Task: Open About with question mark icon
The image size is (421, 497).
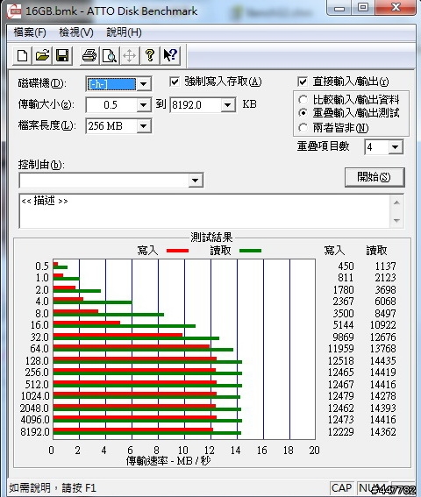Action: pos(150,56)
